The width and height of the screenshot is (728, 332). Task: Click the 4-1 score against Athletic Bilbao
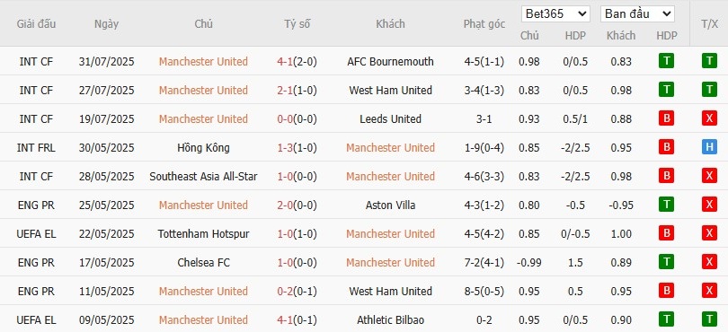tap(285, 320)
